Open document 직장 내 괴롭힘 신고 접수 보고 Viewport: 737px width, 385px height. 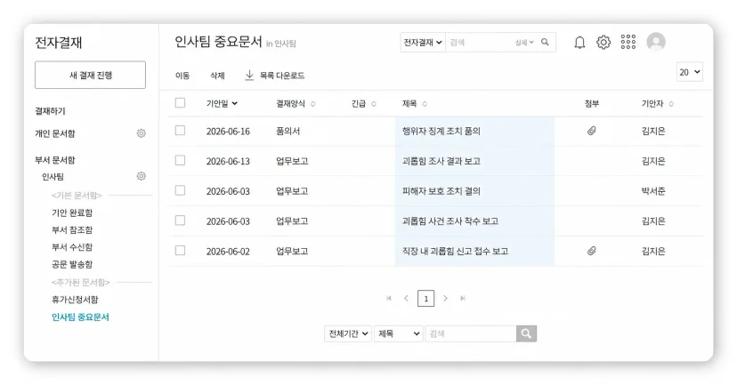455,252
